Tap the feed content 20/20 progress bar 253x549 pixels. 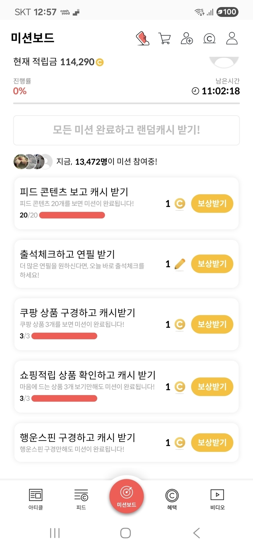pos(72,215)
